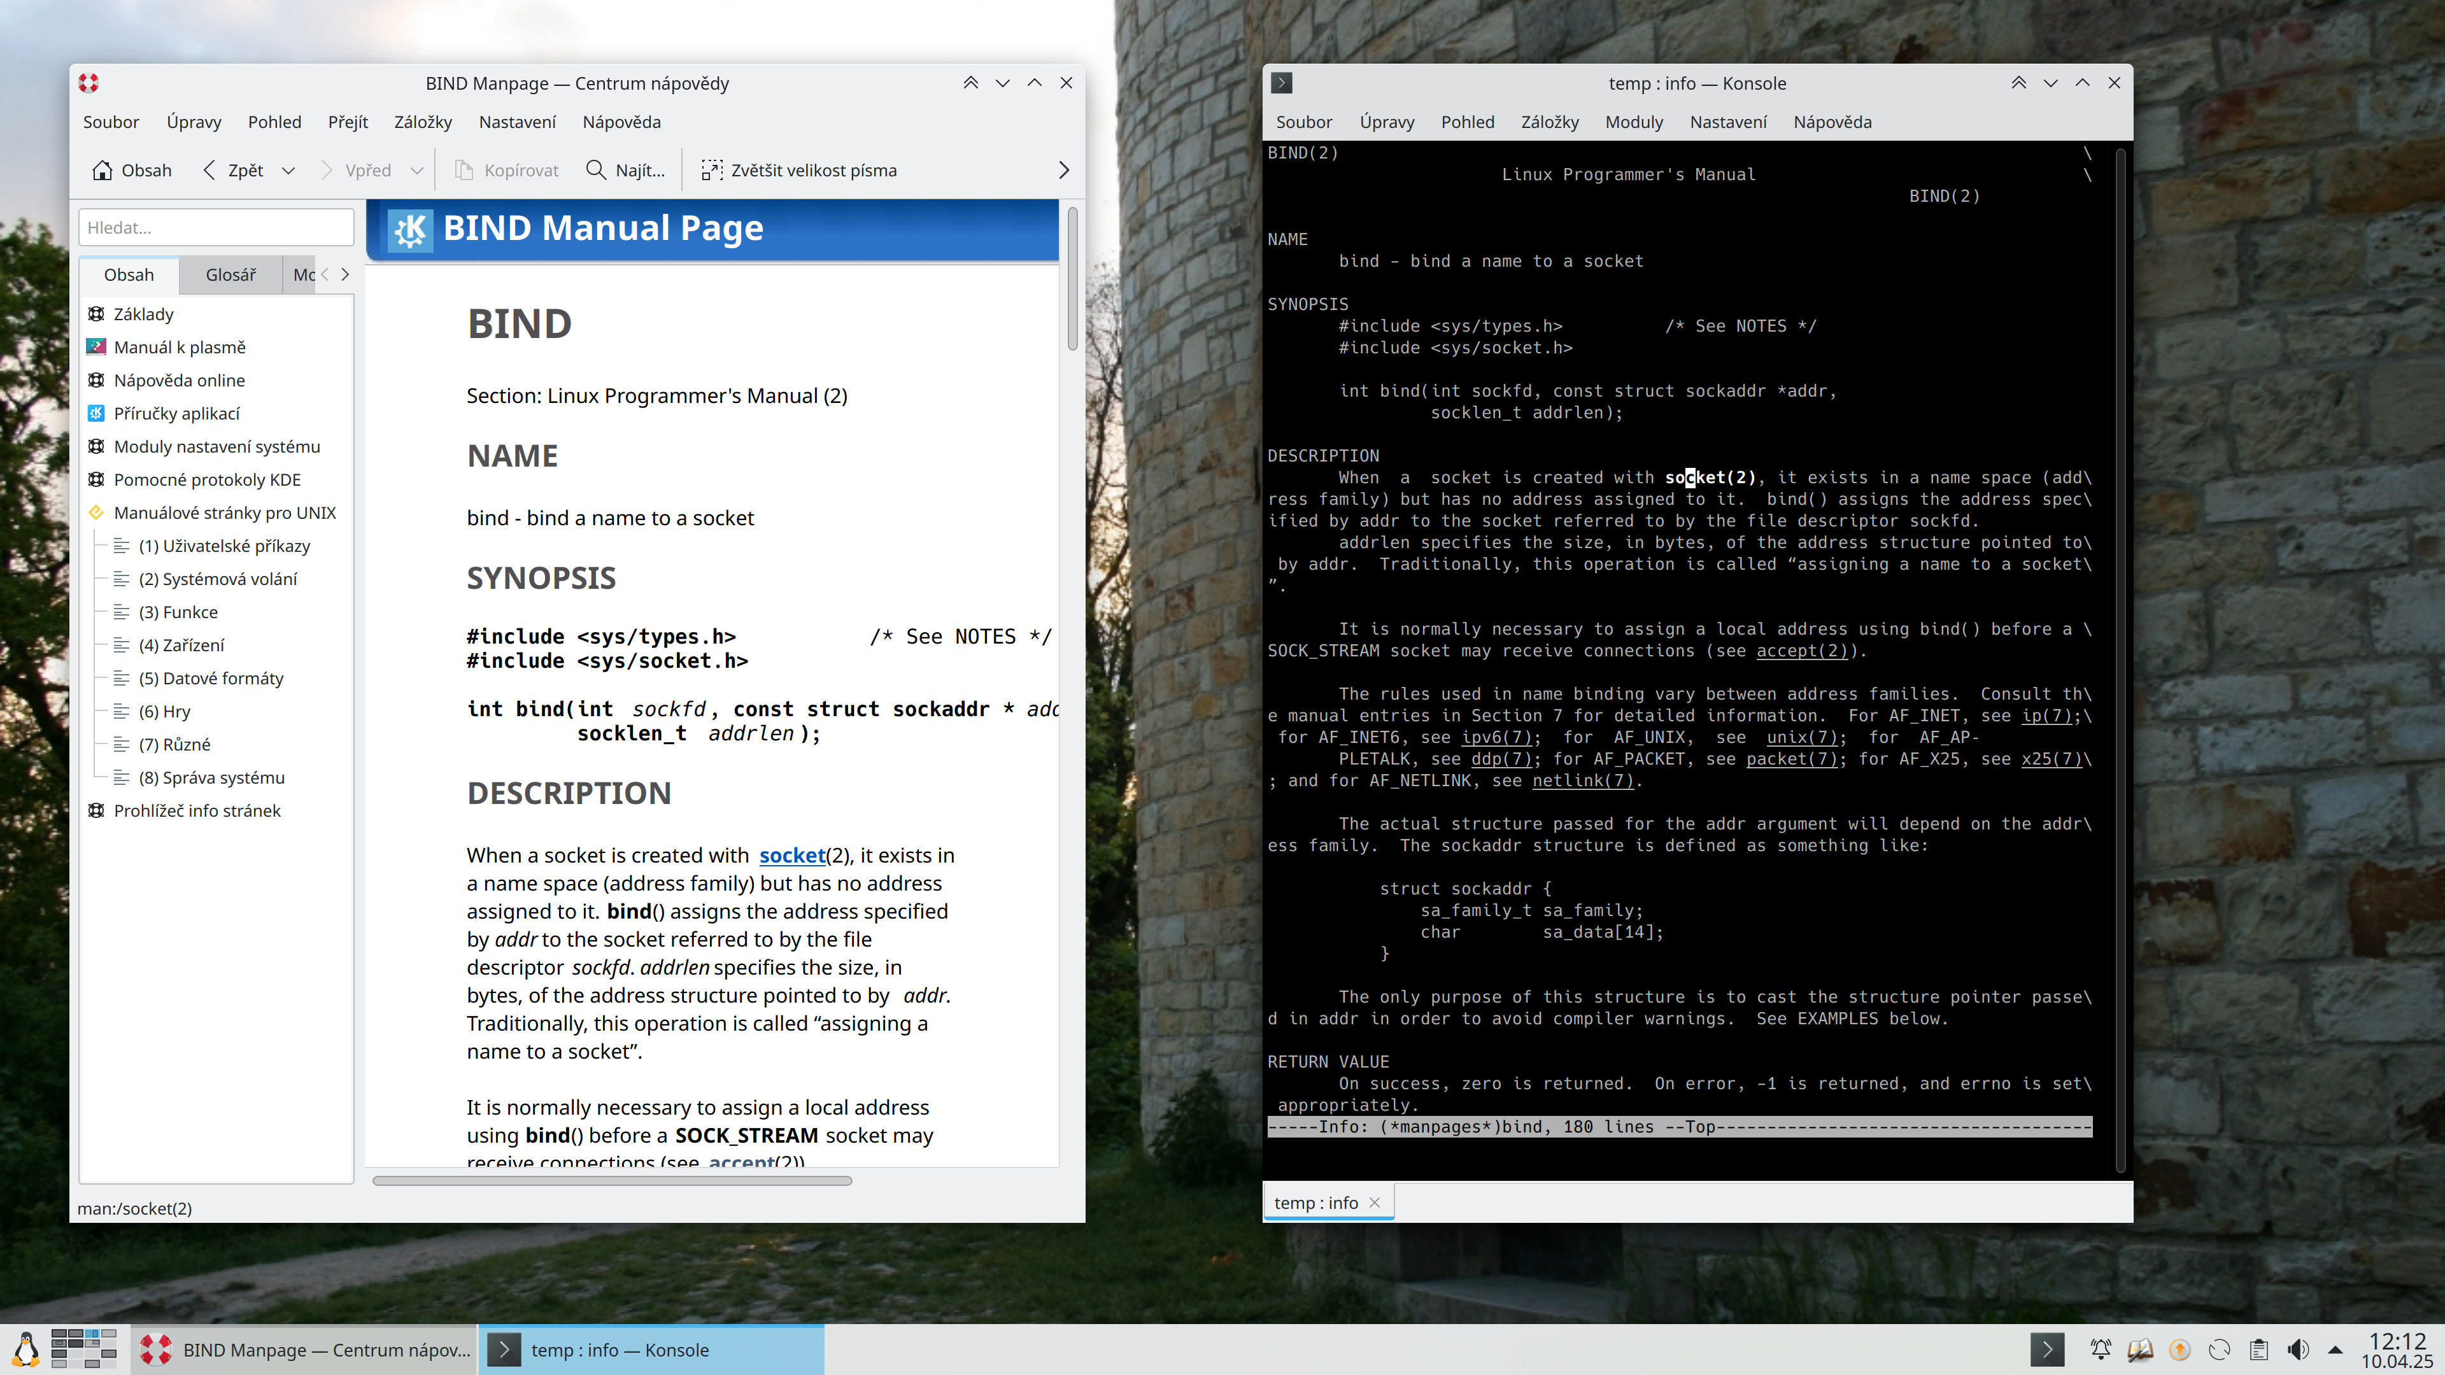
Task: Open Prohlížeč info stránek entry
Action: click(x=197, y=812)
